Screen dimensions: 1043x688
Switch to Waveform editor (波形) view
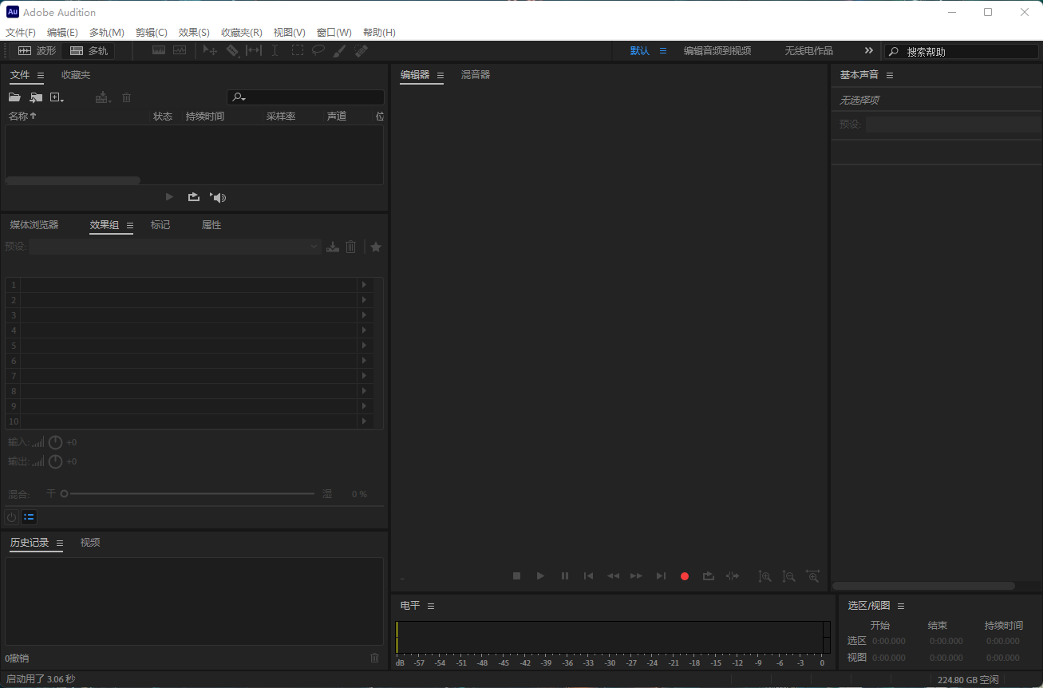coord(37,50)
